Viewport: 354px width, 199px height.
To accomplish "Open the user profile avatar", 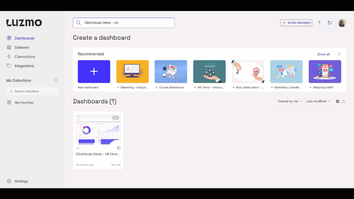I will pyautogui.click(x=342, y=23).
